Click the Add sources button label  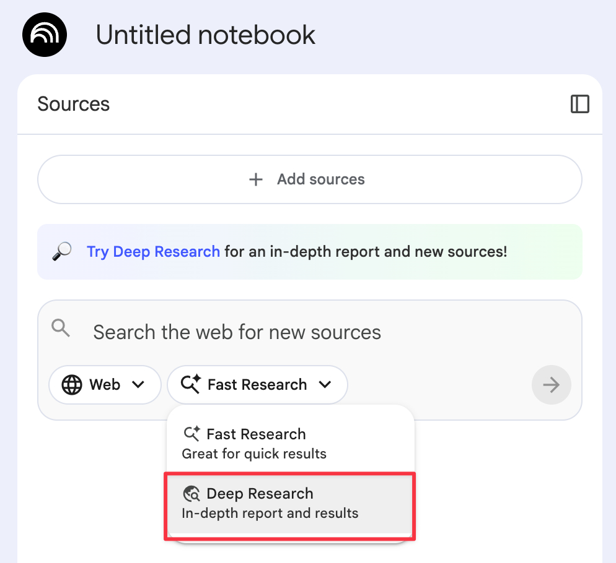pos(320,179)
